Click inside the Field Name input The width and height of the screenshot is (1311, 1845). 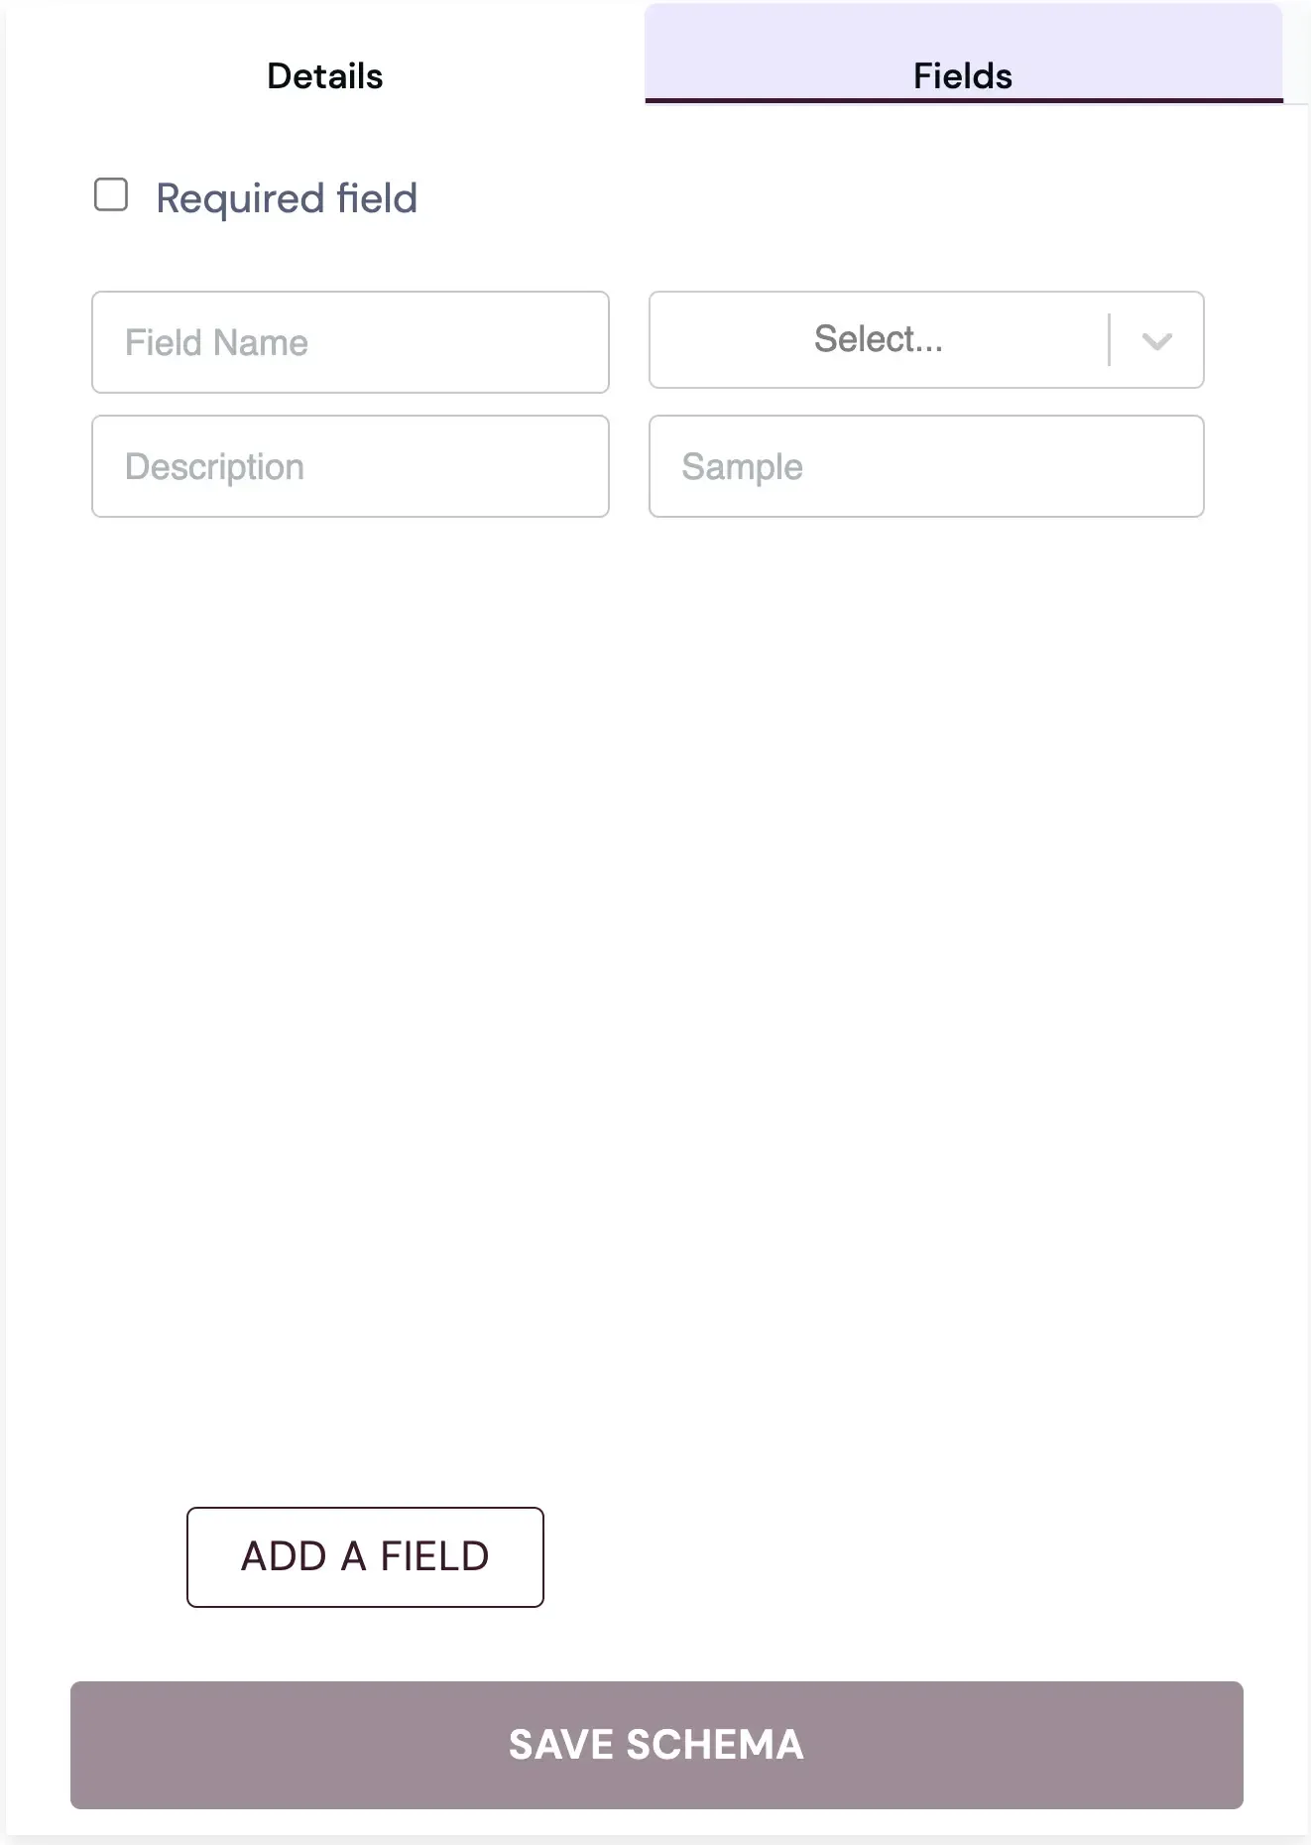click(x=350, y=341)
